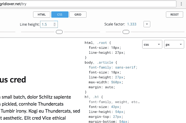This screenshot has width=186, height=123.
Task: Click the Scale factor slider handle
Action: pyautogui.click(x=126, y=32)
